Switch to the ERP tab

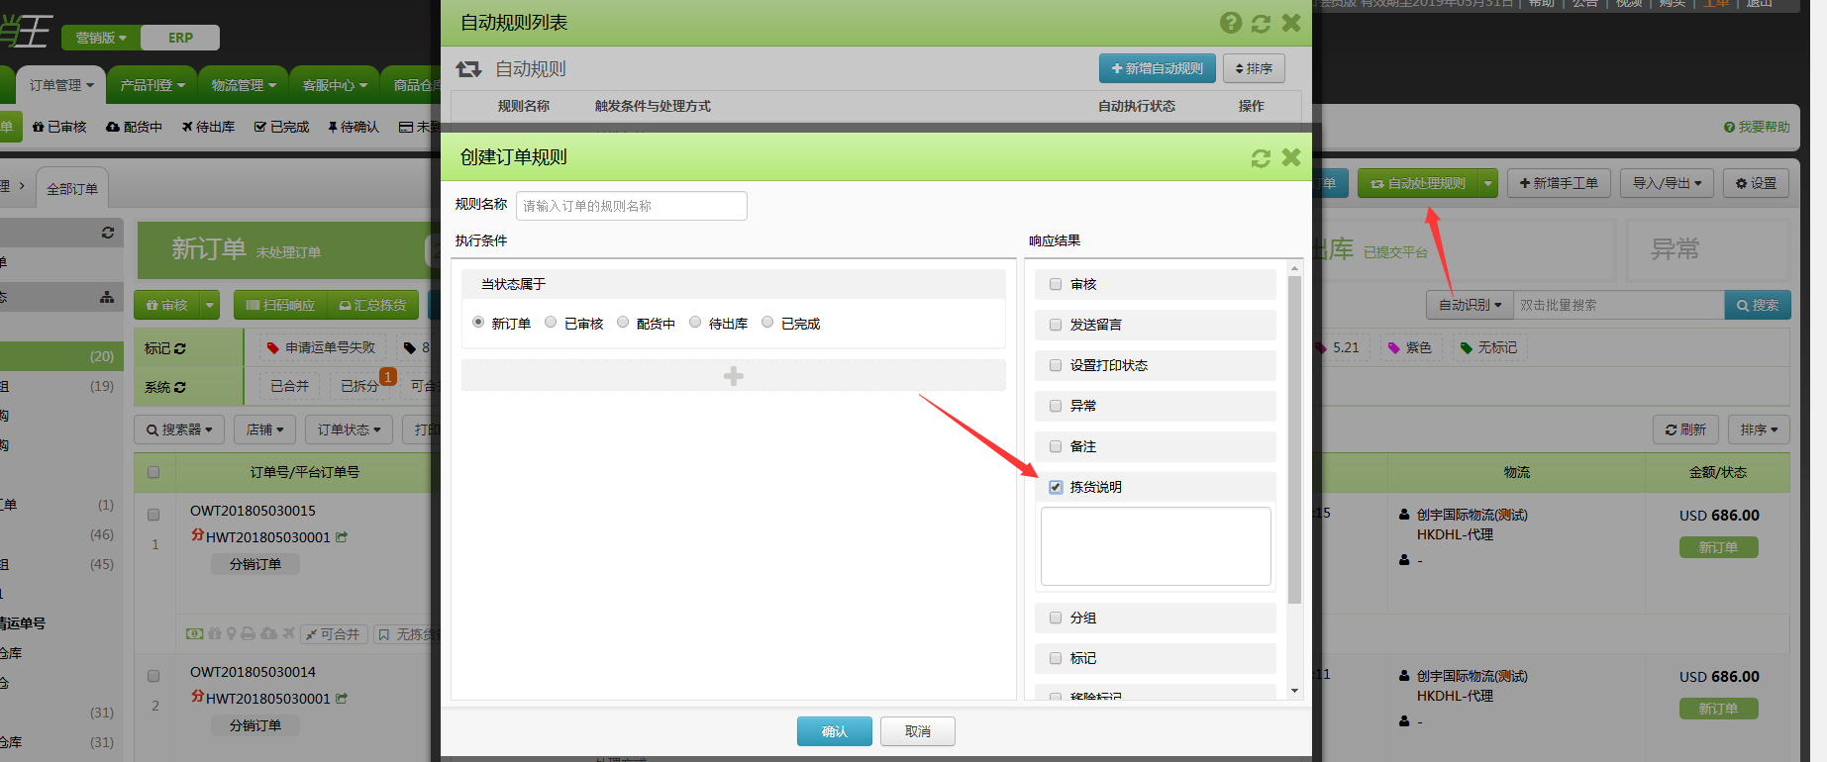click(x=180, y=38)
